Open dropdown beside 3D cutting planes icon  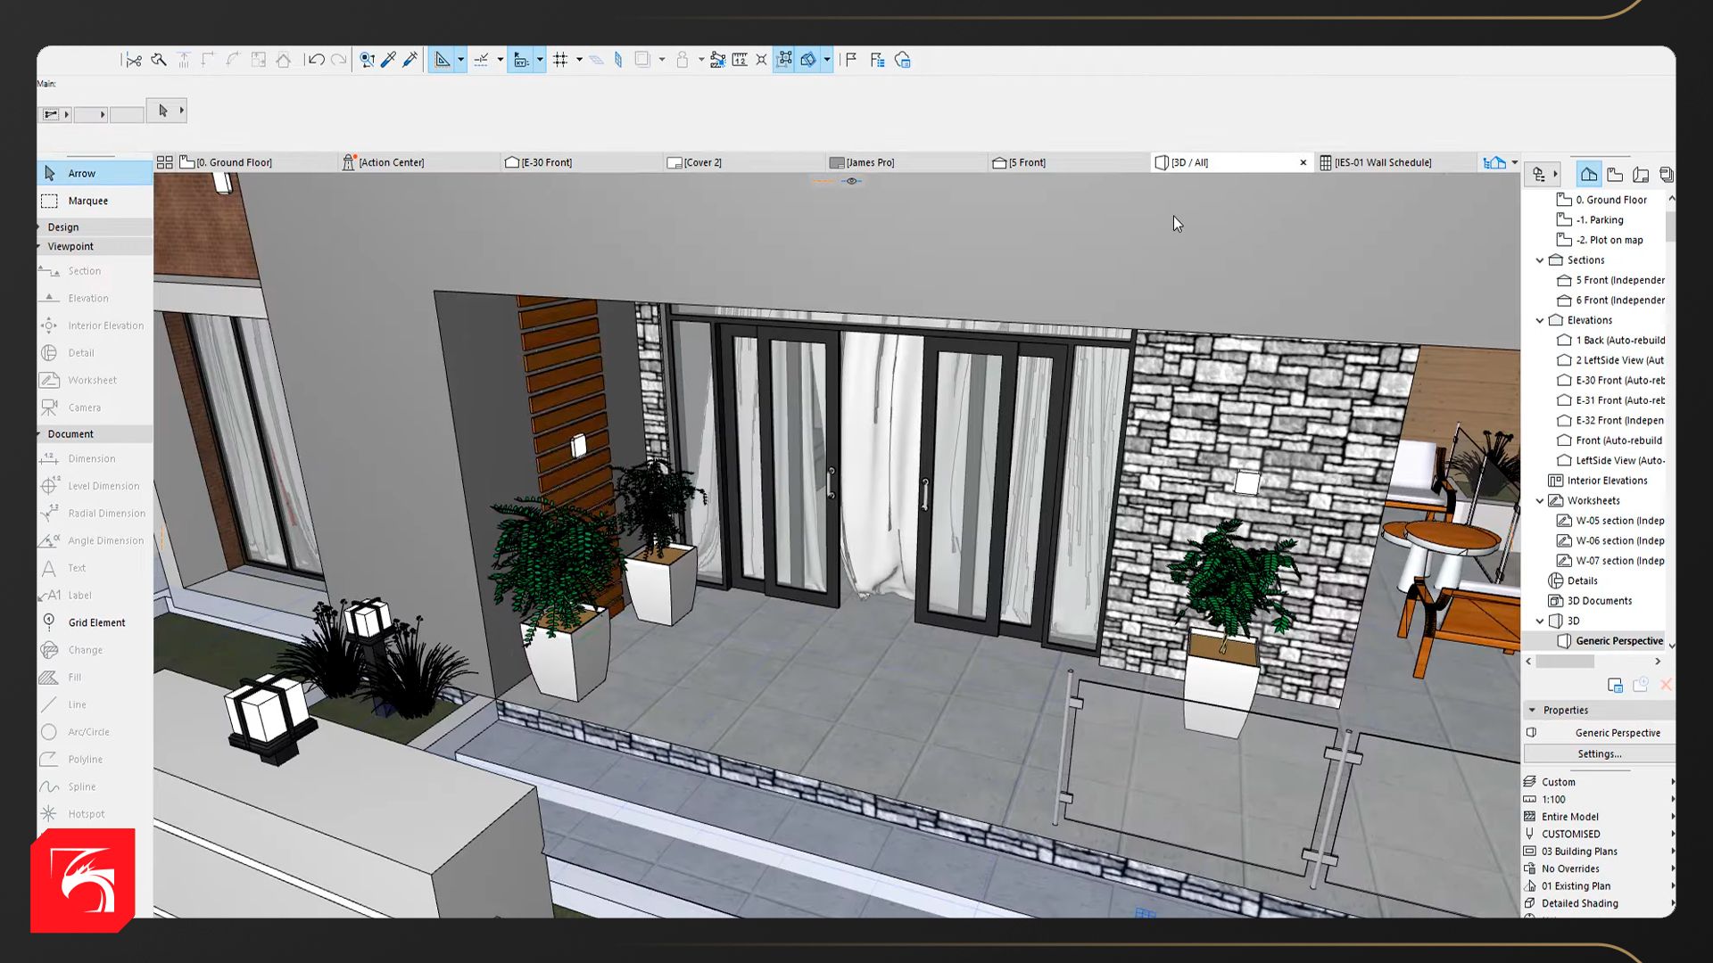(x=827, y=60)
